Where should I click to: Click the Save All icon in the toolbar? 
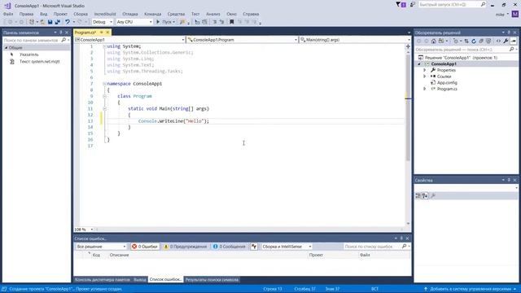click(58, 22)
